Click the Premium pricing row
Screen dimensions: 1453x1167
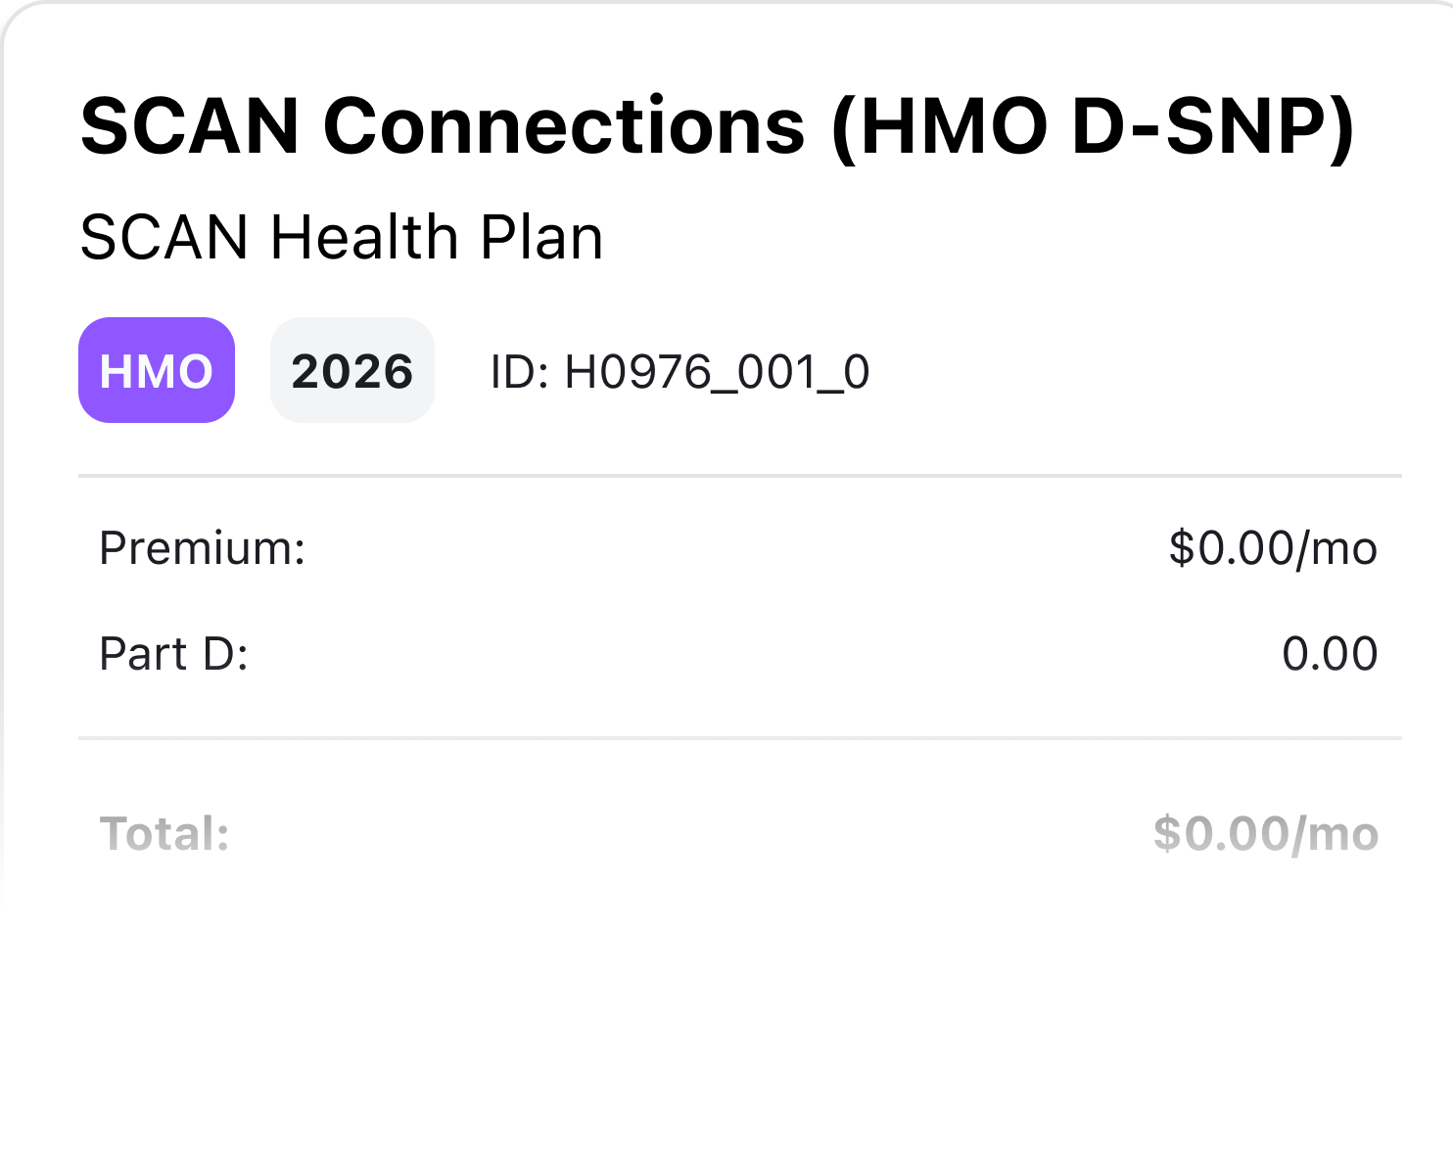click(x=726, y=548)
